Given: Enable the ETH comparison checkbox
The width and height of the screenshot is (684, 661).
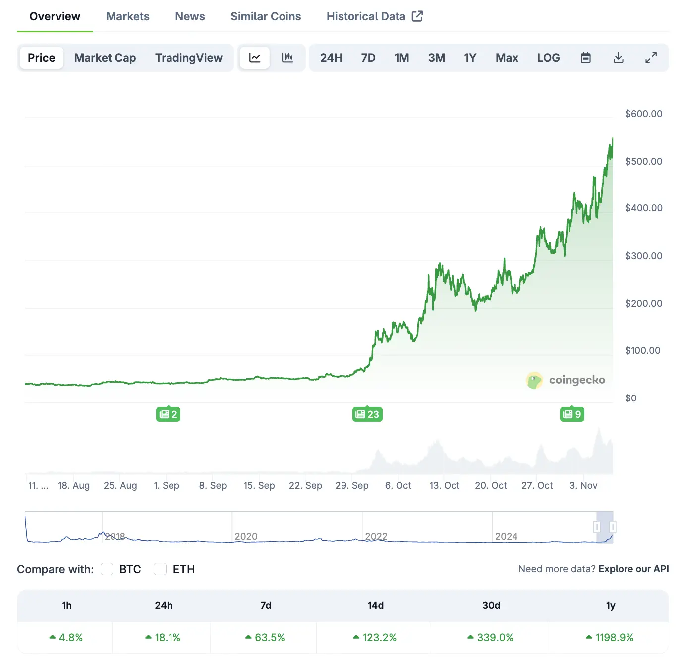Looking at the screenshot, I should [160, 569].
